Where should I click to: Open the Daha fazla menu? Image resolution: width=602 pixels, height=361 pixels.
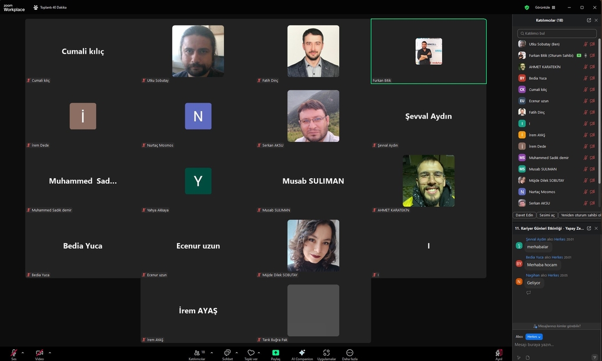(350, 355)
